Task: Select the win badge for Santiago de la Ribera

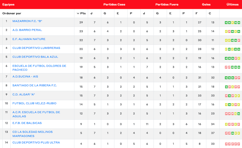Action: [226, 87]
